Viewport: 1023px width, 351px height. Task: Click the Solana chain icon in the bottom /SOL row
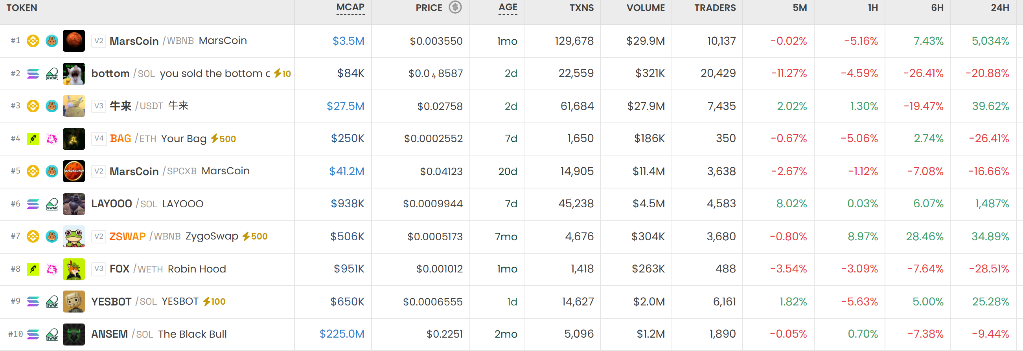[33, 74]
